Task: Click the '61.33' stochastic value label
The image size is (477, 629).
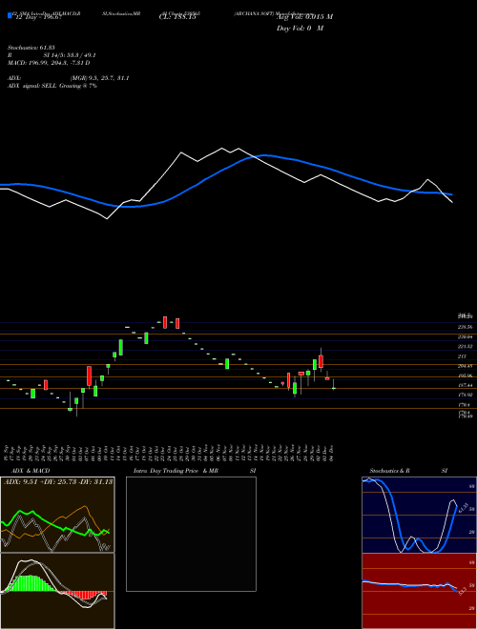Action: click(x=462, y=508)
